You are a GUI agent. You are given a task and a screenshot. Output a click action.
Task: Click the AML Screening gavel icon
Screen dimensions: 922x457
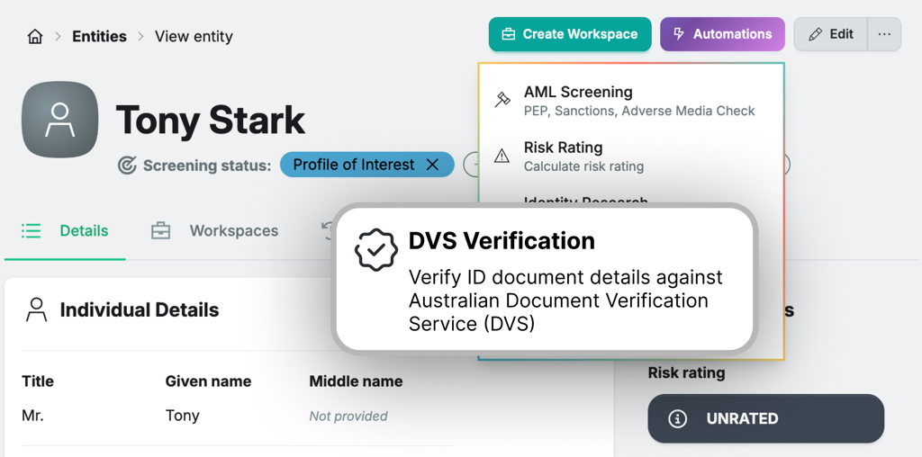(x=502, y=100)
